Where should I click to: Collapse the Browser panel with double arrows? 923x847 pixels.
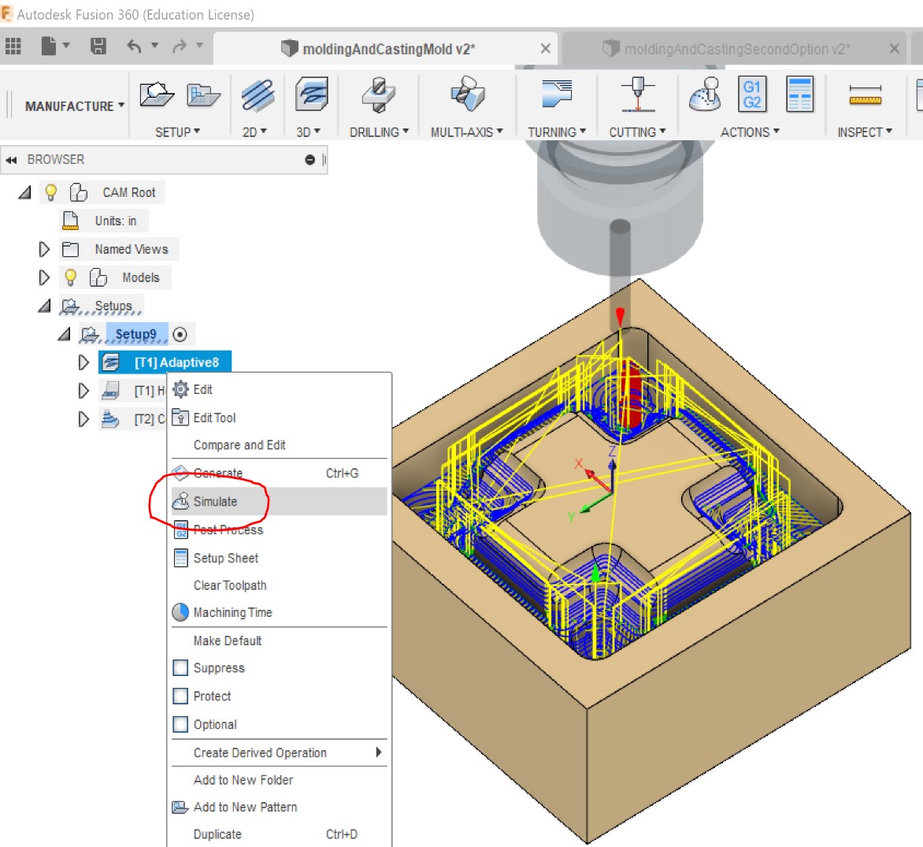[11, 160]
